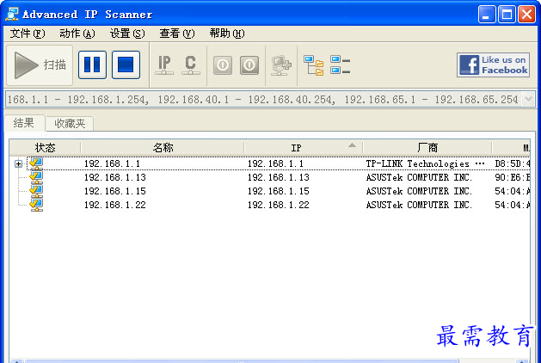Click ASUSTek cell in 192.168.1.13 row

click(x=419, y=177)
